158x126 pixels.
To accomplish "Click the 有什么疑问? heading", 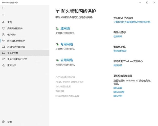I will [x=120, y=32].
